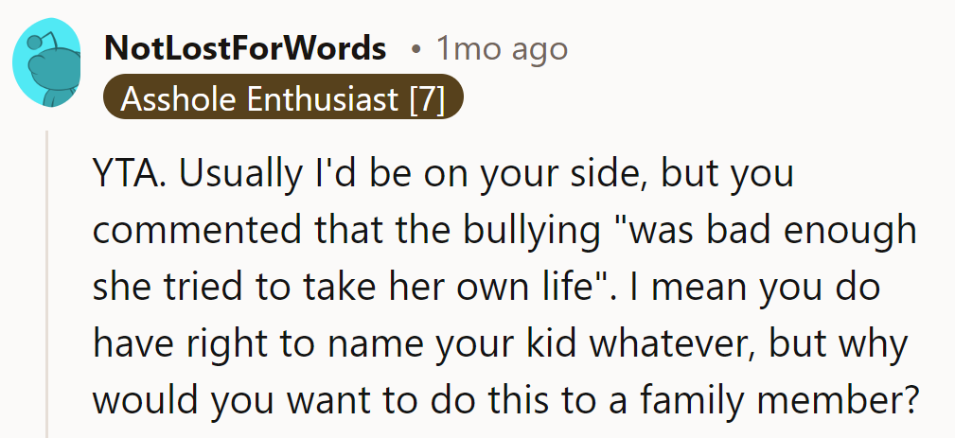Click the bracketed number "[7]" in the flair
Screen dimensions: 955x438
(427, 99)
